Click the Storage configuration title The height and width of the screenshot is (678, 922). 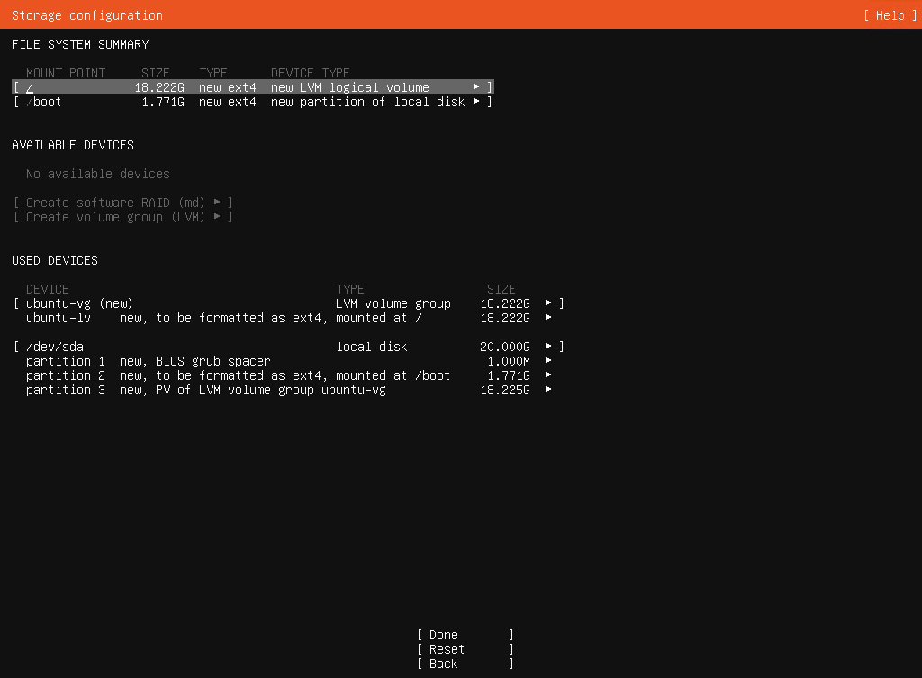pos(87,15)
